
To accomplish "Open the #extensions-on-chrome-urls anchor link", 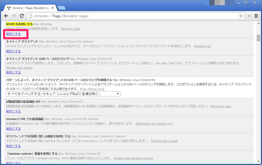I will [154, 124].
